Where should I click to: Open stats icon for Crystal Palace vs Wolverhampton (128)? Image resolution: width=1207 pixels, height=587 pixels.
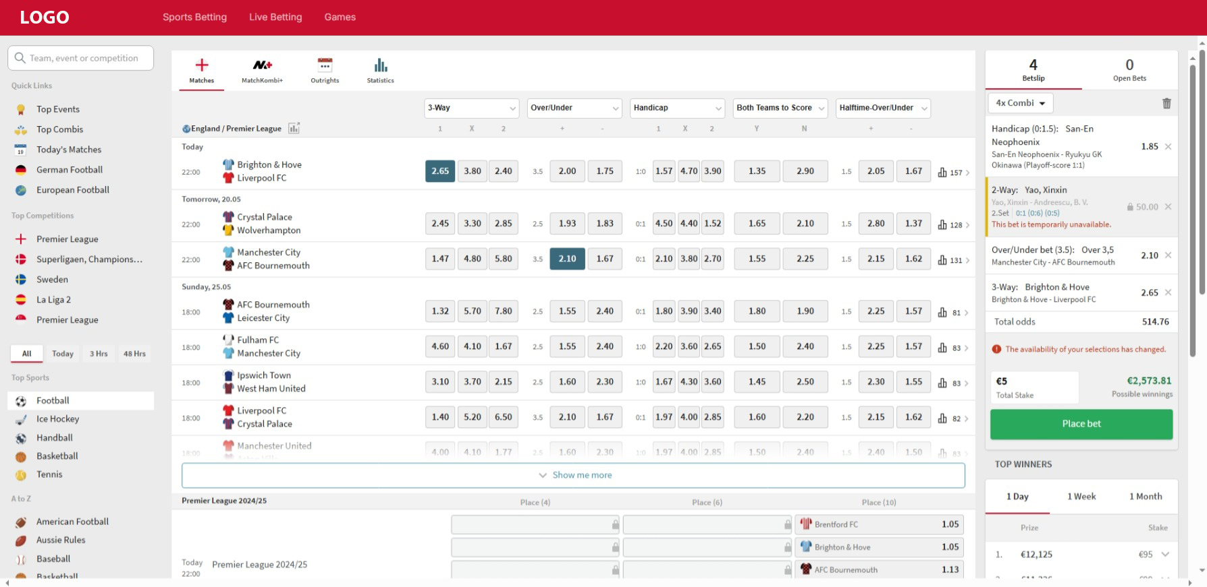(942, 224)
